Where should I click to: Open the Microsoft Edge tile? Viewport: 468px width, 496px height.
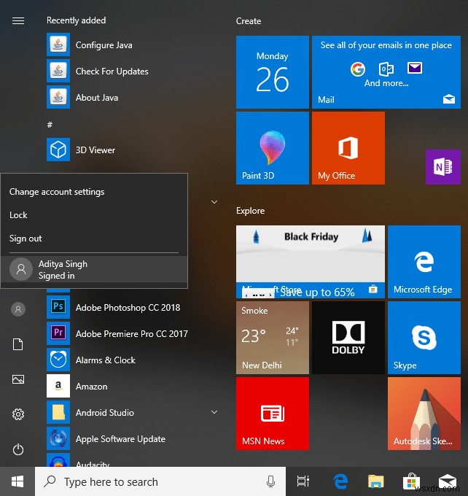[423, 261]
